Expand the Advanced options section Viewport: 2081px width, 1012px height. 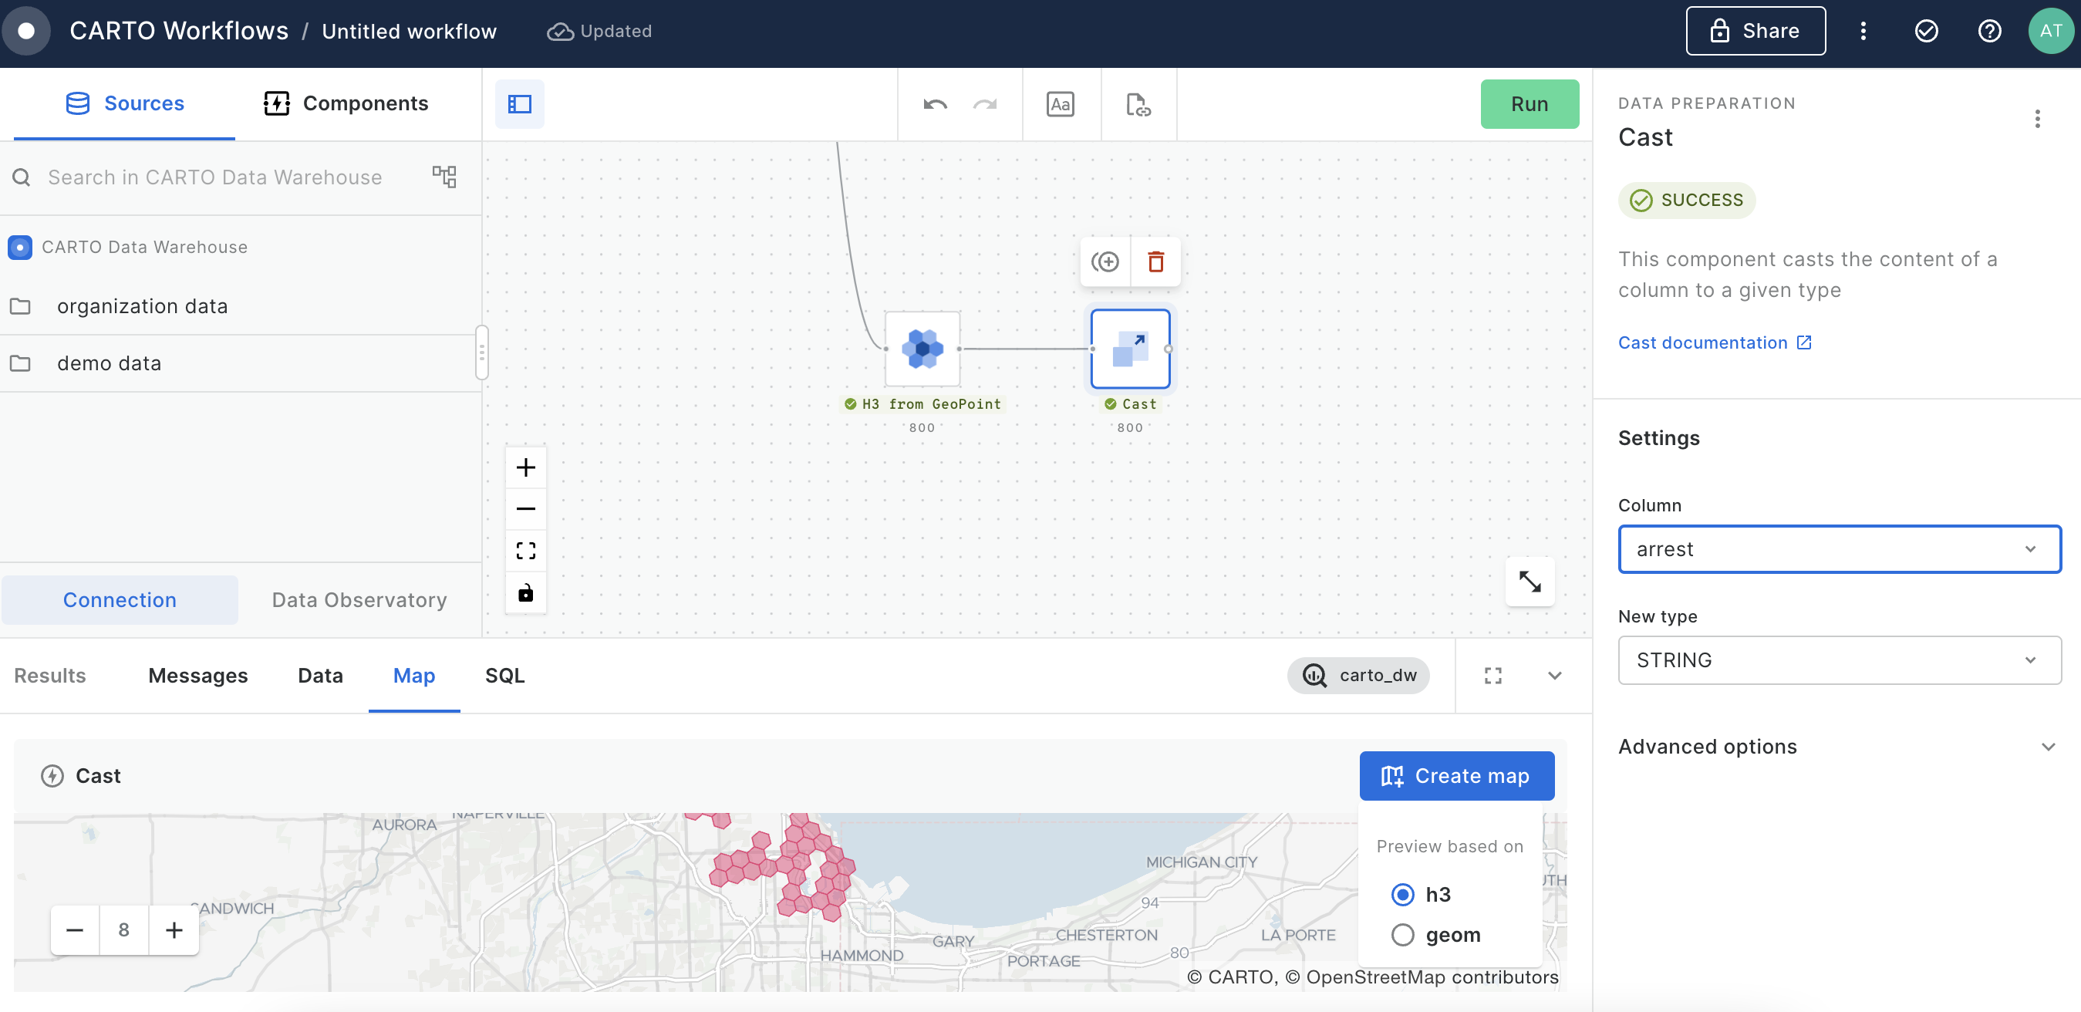(1839, 747)
